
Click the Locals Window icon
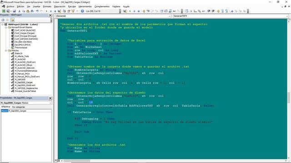162,11
